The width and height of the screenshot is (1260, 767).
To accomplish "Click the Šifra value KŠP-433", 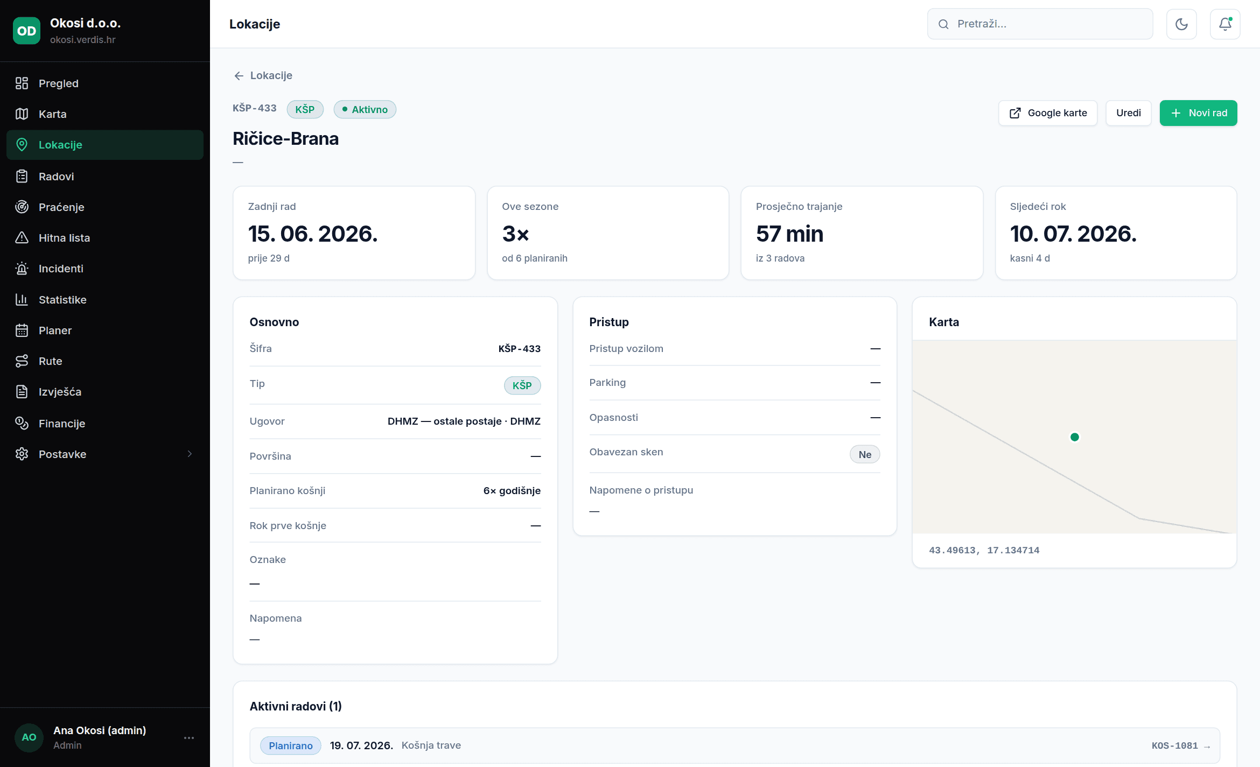I will click(520, 349).
